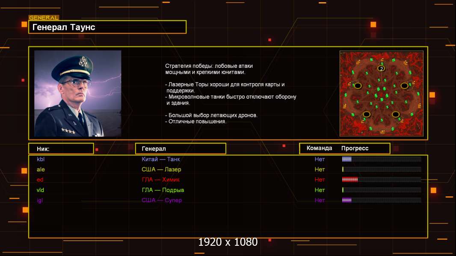
Task: Select the empty start slot on minimap's left side
Action: pyautogui.click(x=358, y=86)
